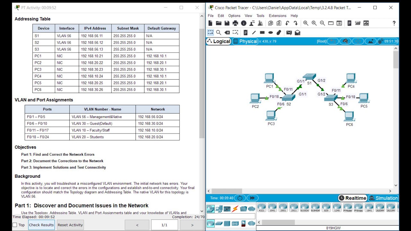Choose the Draw Line tool

click(254, 32)
